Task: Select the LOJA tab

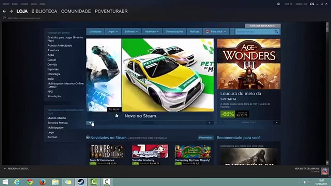Action: click(22, 11)
